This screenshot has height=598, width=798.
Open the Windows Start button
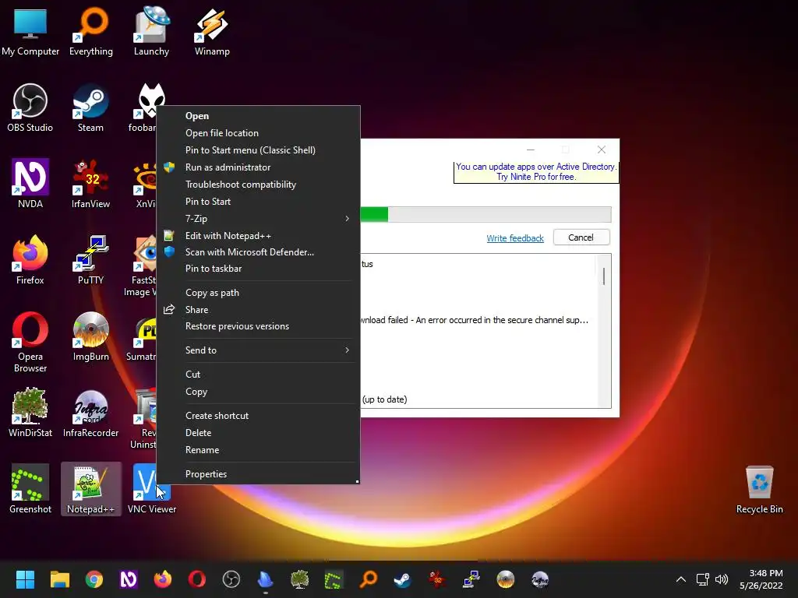pyautogui.click(x=25, y=579)
